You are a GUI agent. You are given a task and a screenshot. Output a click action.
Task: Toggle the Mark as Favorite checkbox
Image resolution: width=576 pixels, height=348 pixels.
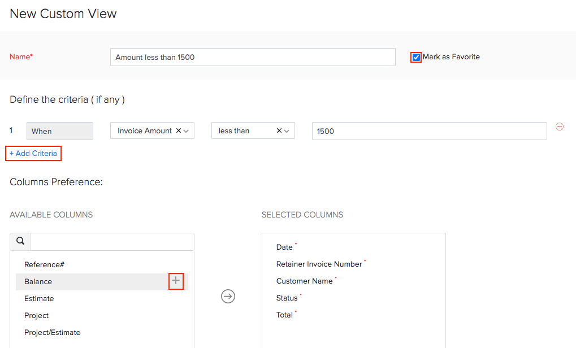coord(416,57)
